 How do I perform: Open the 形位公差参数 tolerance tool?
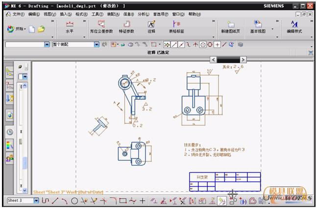pyautogui.click(x=101, y=26)
